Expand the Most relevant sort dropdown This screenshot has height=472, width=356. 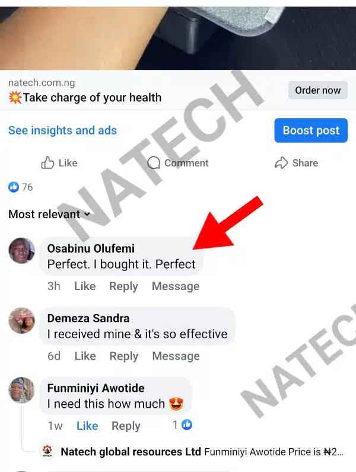(49, 214)
